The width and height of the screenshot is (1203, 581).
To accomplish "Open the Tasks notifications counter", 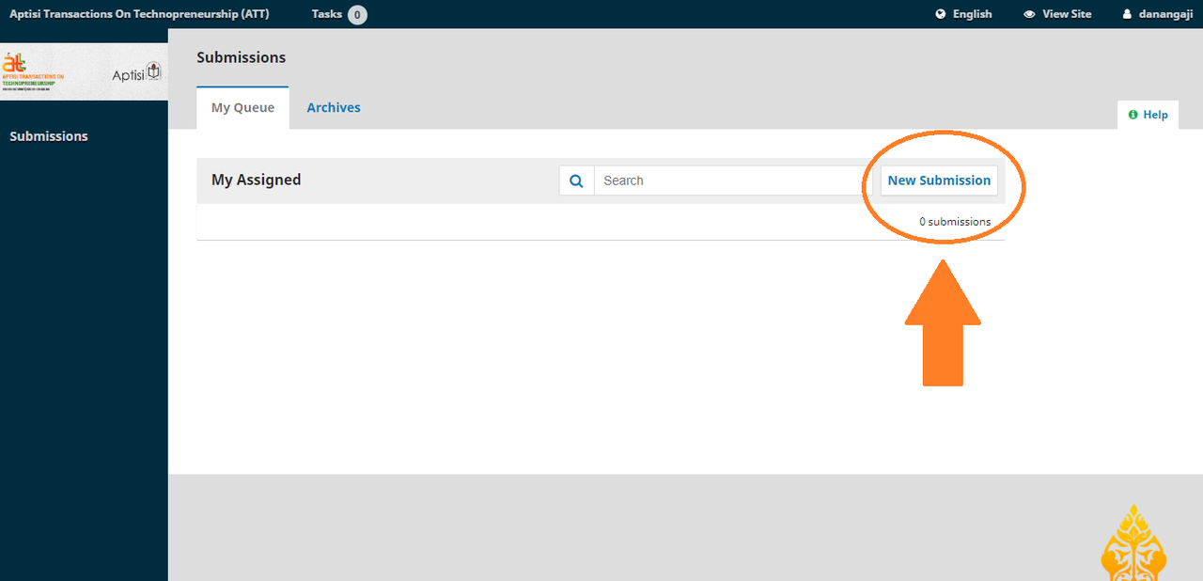I will coord(339,14).
